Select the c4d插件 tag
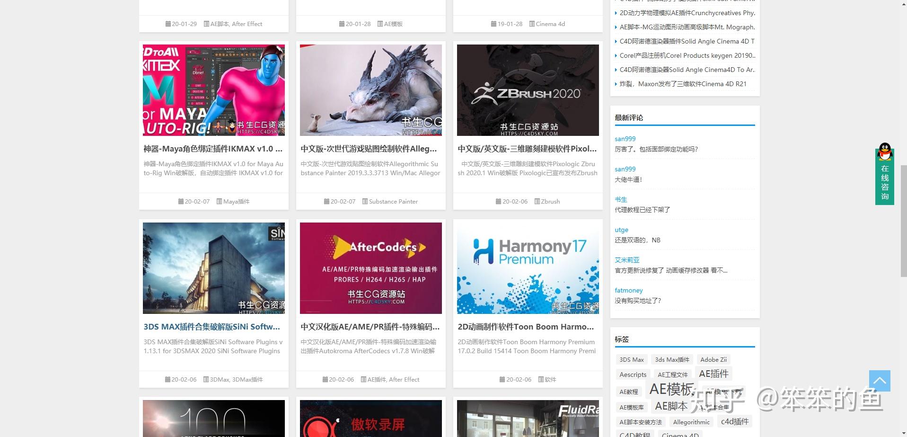This screenshot has width=907, height=437. coord(734,421)
